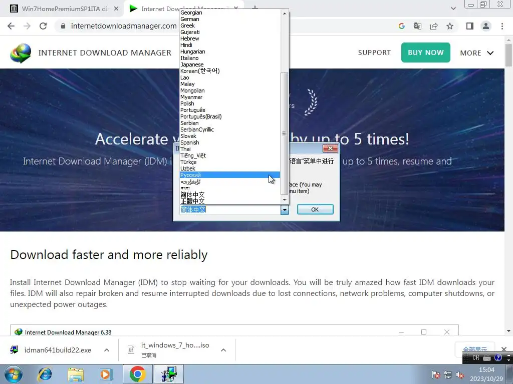
Task: Choose Polish from the dropdown
Action: [x=229, y=103]
